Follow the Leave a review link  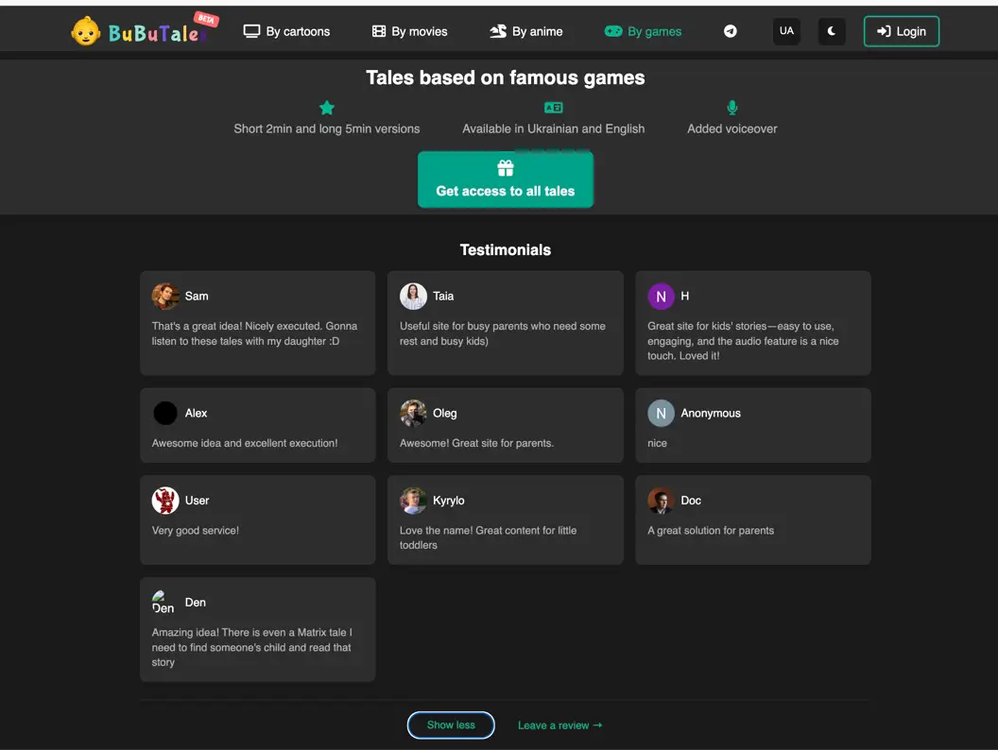(559, 725)
